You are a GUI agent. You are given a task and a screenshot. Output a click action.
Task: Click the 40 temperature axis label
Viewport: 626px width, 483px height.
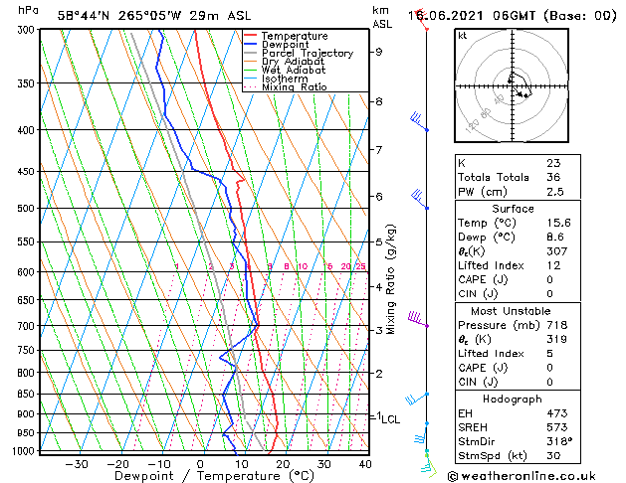pos(365,464)
